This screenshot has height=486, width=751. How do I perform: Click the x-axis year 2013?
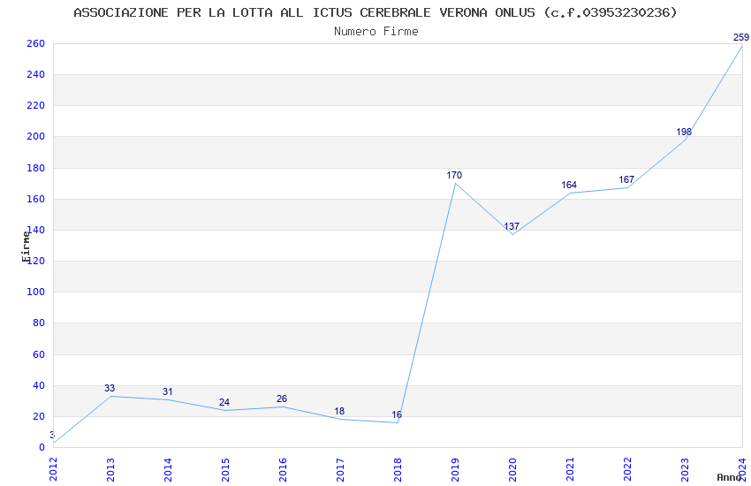pos(110,469)
